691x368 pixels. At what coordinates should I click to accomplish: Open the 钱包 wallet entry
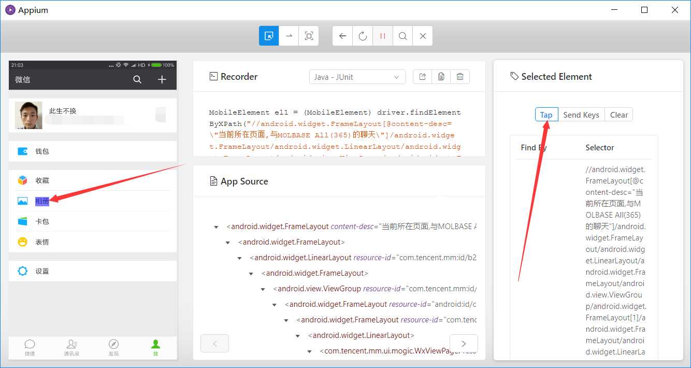click(93, 151)
